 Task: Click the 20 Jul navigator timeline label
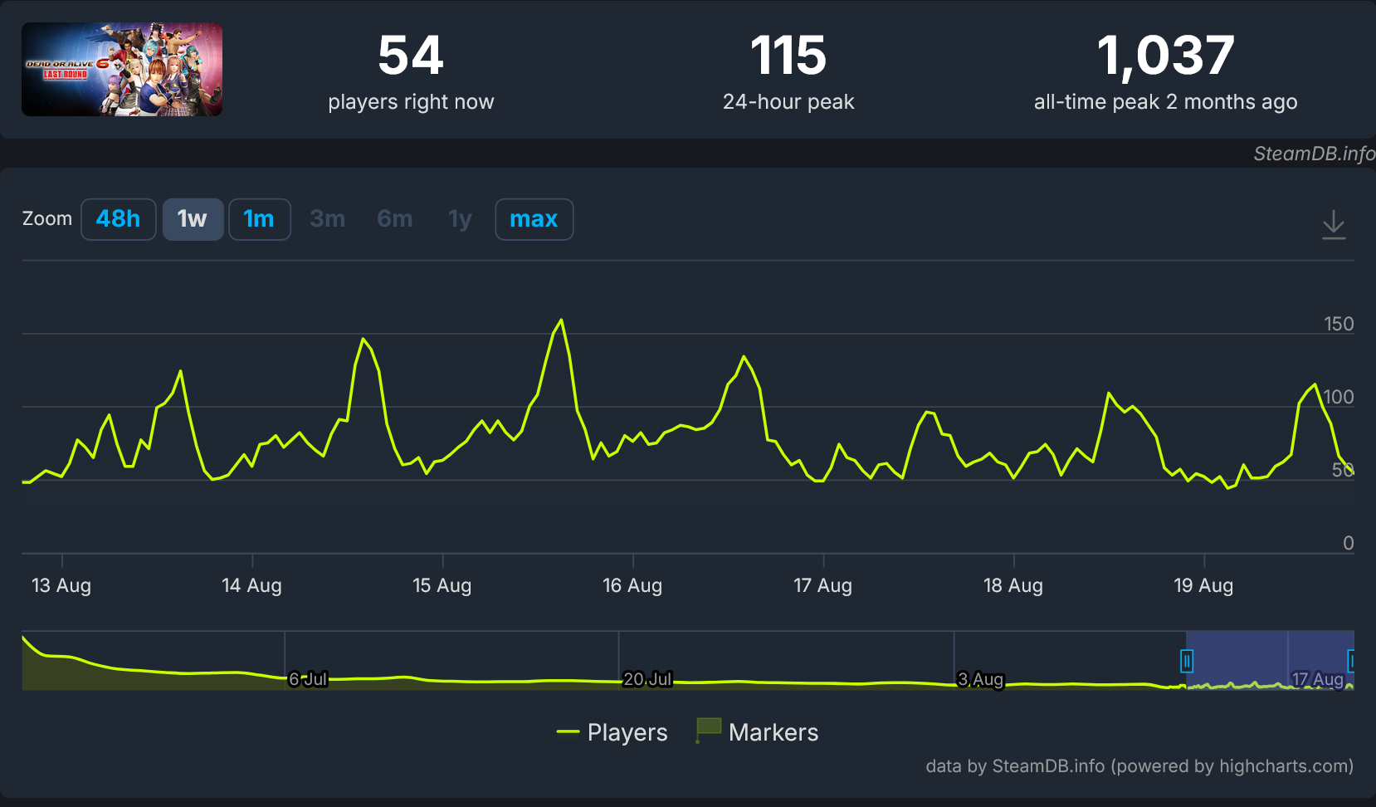(x=647, y=679)
